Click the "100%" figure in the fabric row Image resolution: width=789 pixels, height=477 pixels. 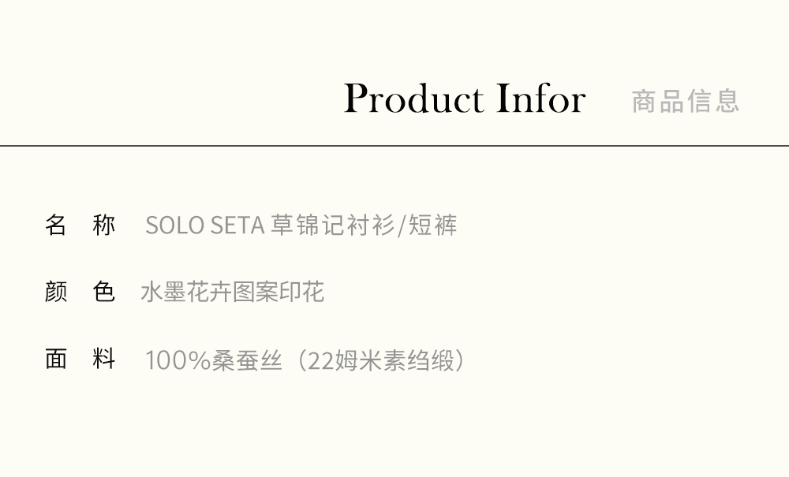178,360
